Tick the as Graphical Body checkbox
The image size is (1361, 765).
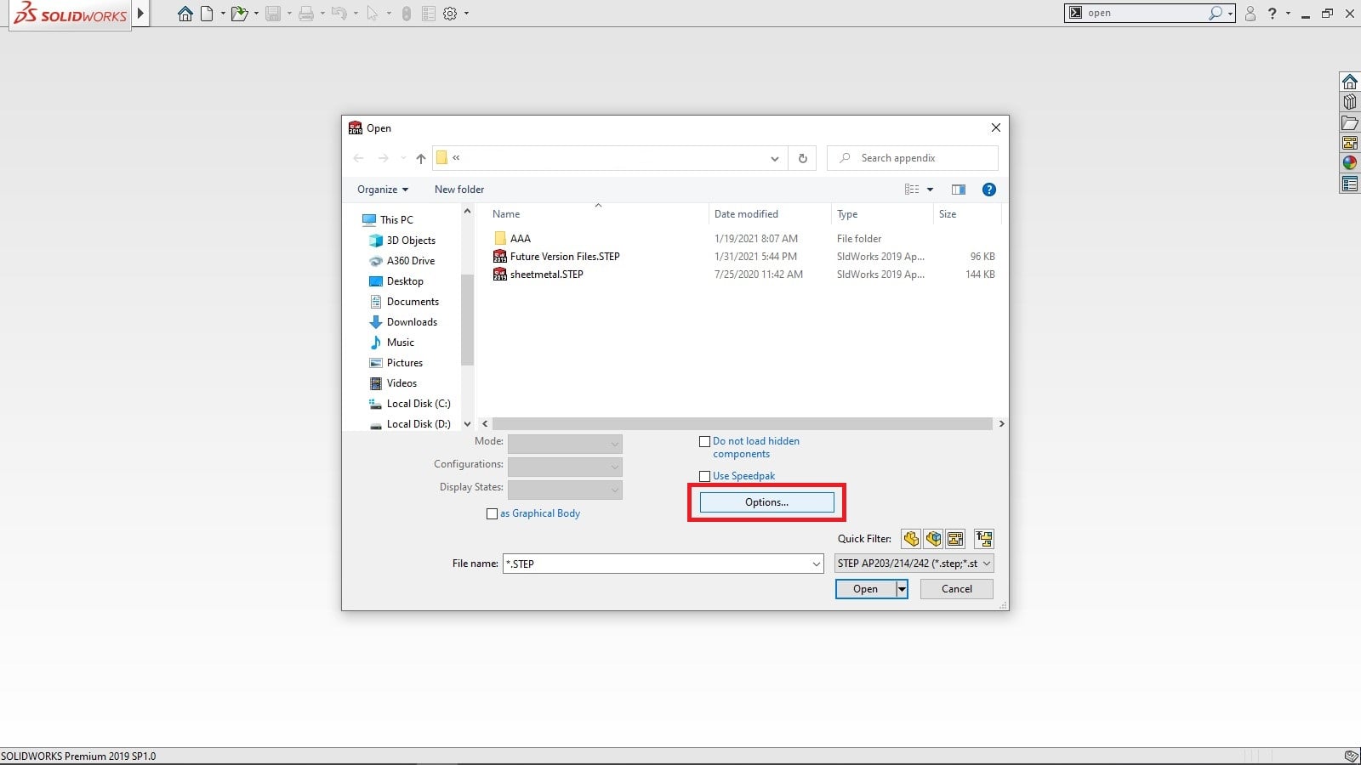pyautogui.click(x=492, y=514)
